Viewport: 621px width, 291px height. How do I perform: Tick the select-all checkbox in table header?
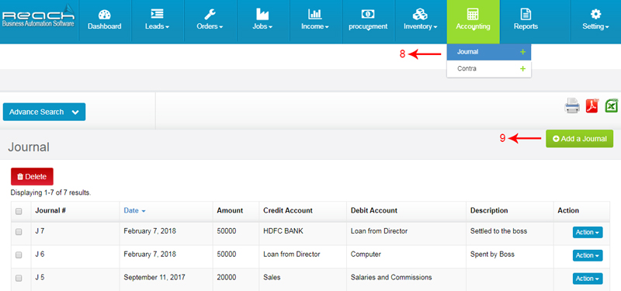[x=19, y=211]
